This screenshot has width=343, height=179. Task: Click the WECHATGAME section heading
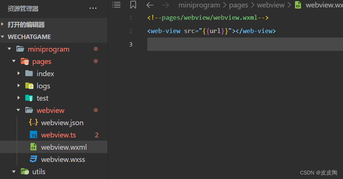tap(29, 37)
